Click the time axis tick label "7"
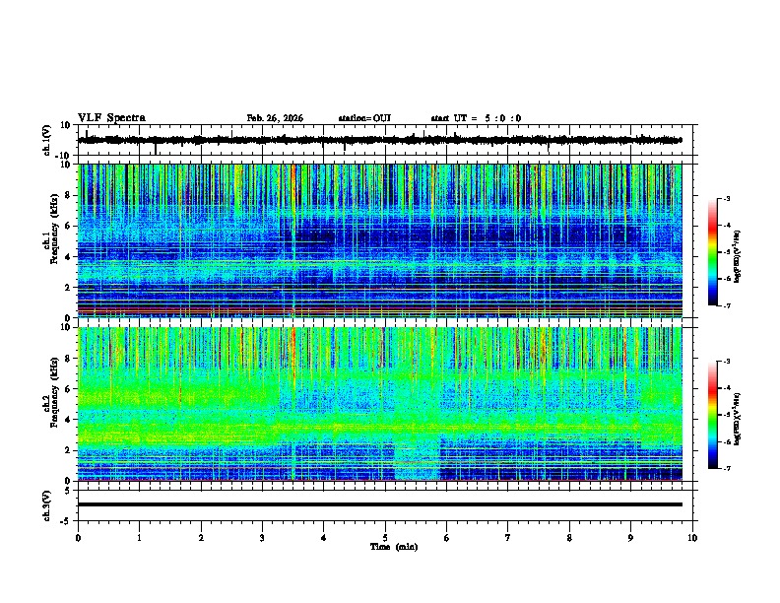 [508, 538]
